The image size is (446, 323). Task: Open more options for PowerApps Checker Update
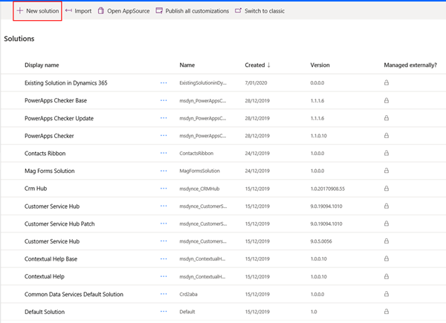(164, 119)
